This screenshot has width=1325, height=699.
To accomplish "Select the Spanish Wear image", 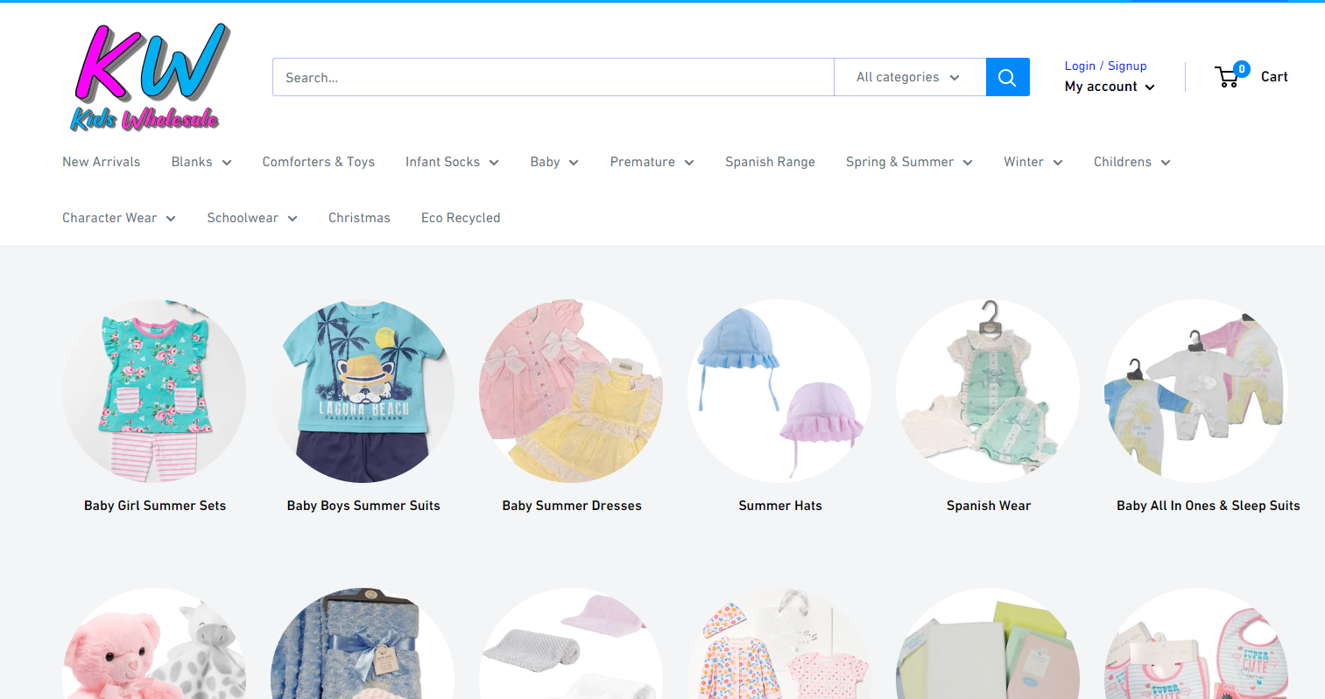I will point(988,391).
